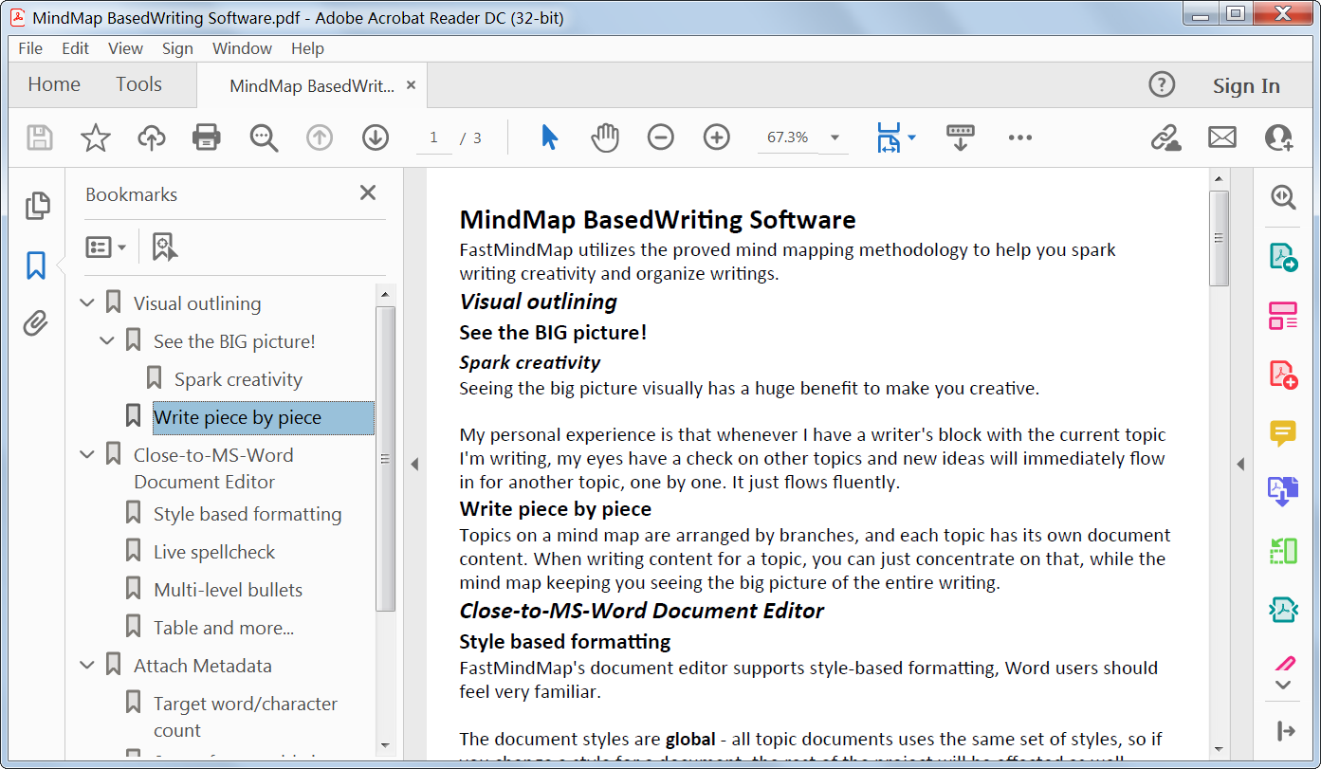Collapse right tools pane arrow button

[x=1285, y=731]
